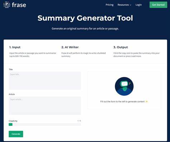Click the Generate button
The height and width of the screenshot is (142, 170).
point(16,134)
